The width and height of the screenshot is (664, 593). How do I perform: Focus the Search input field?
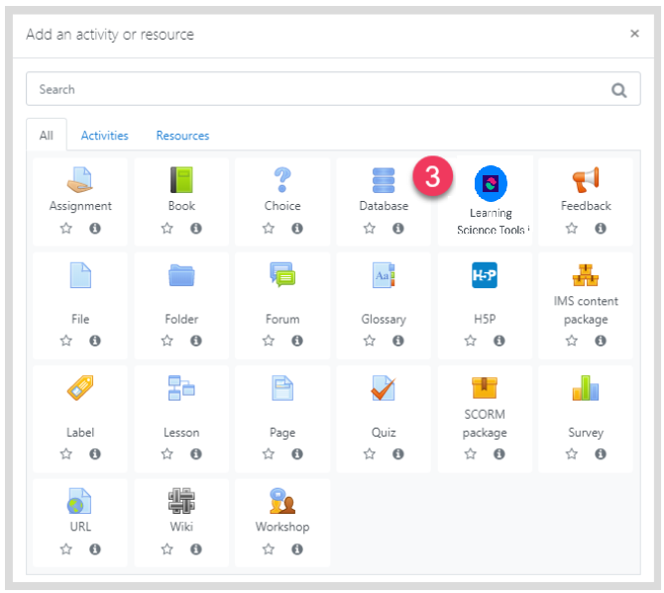coord(317,89)
